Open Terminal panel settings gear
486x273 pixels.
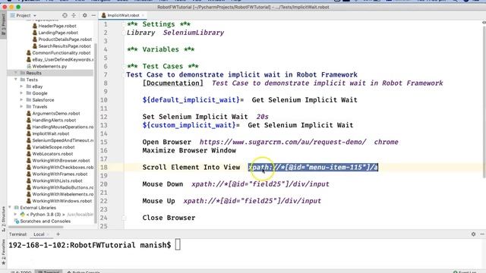(473, 234)
